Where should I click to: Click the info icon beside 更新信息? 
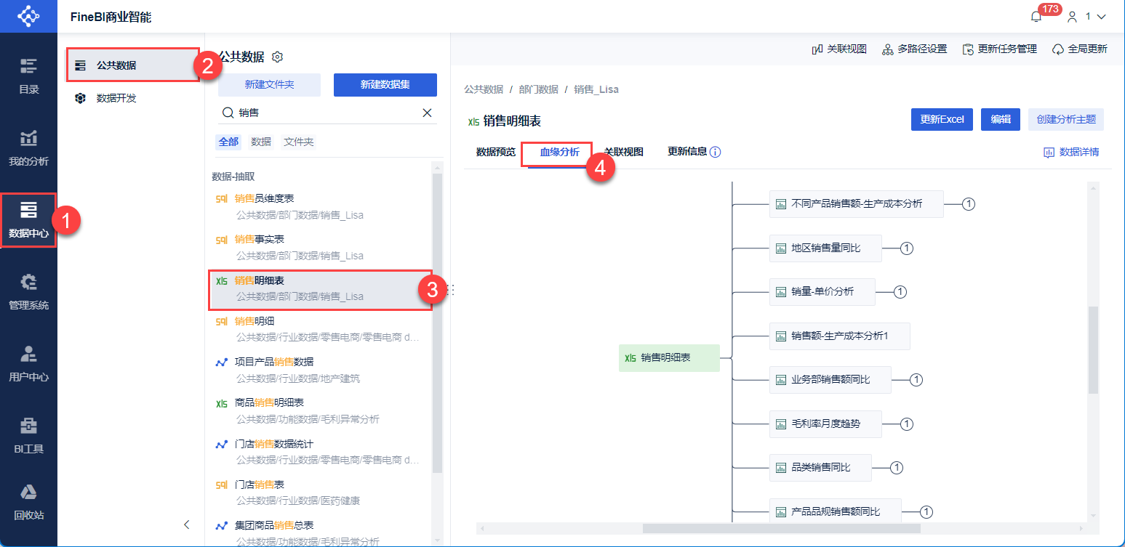click(x=716, y=153)
